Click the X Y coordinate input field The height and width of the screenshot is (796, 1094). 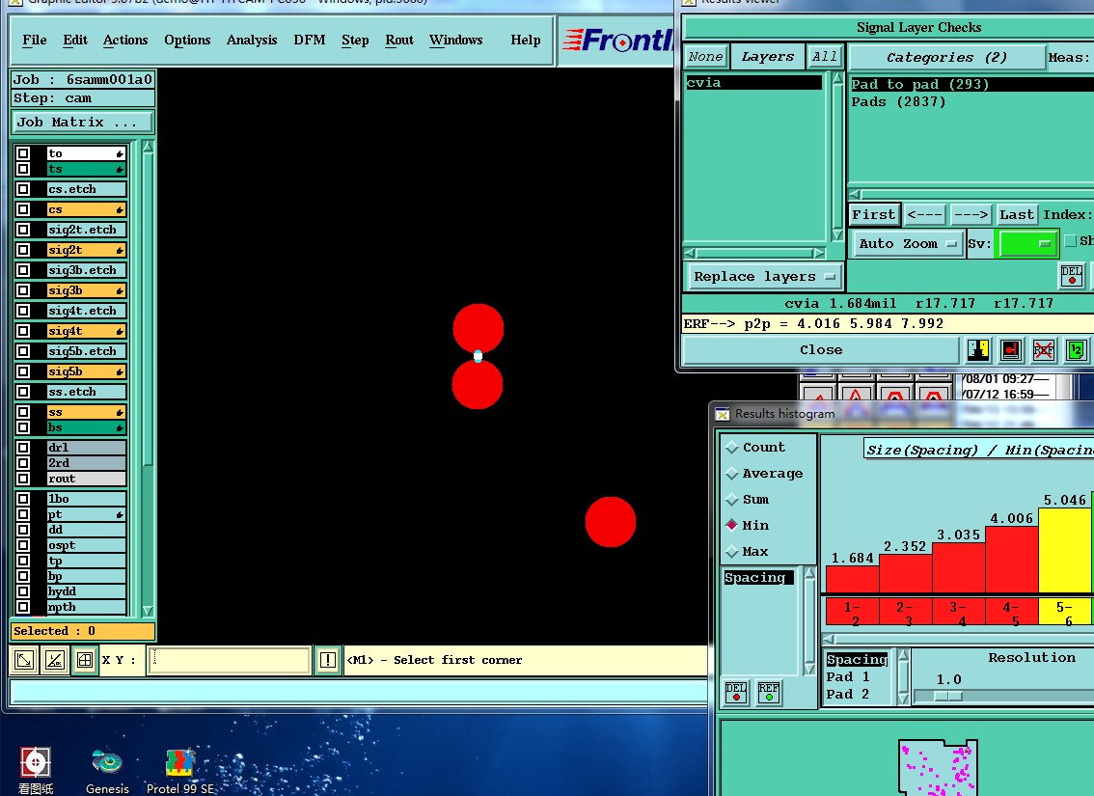pos(229,660)
